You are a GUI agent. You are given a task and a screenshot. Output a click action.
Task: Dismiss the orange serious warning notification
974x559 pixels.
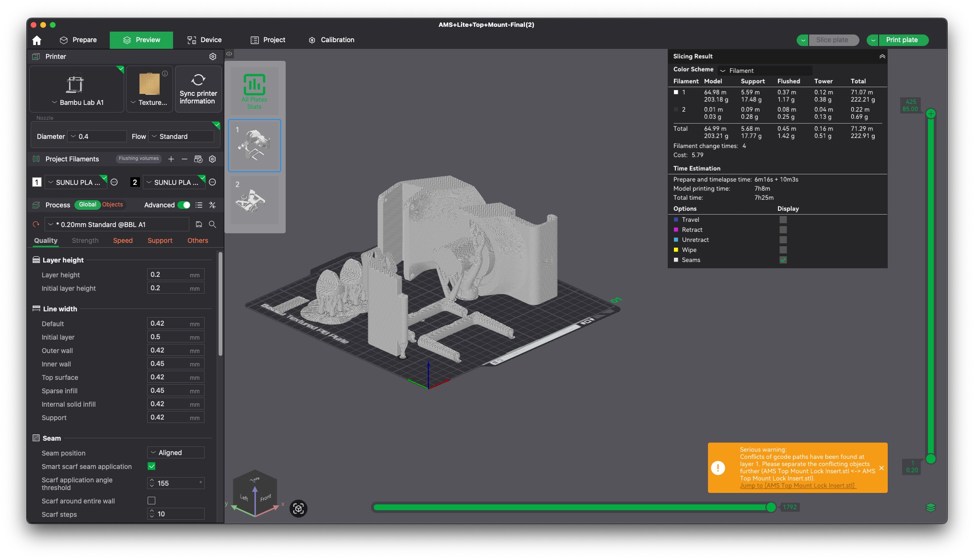[881, 468]
